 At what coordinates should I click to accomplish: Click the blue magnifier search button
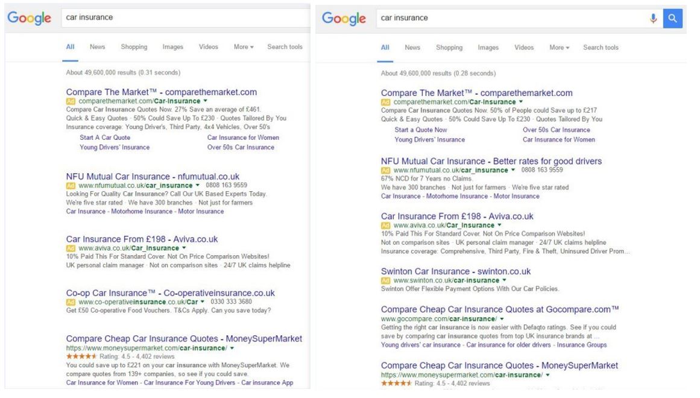pos(672,18)
